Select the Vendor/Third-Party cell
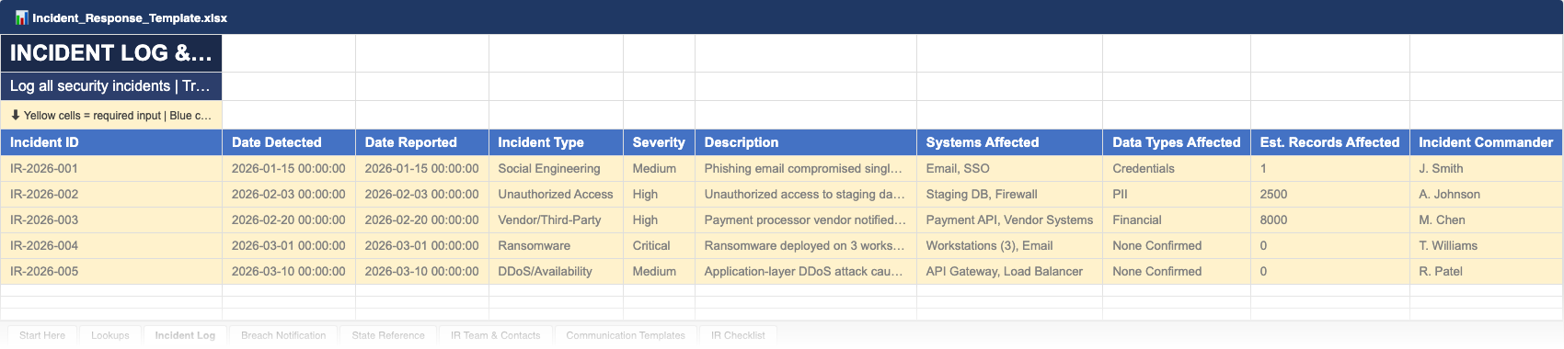 pyautogui.click(x=556, y=220)
